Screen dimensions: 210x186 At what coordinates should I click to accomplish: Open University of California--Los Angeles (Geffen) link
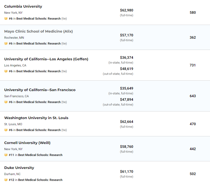[x=46, y=59]
